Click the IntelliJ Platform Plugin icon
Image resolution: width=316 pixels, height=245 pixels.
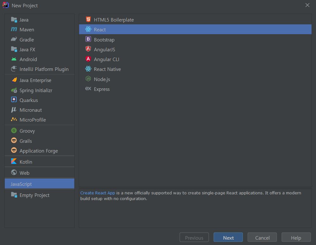[x=14, y=69]
